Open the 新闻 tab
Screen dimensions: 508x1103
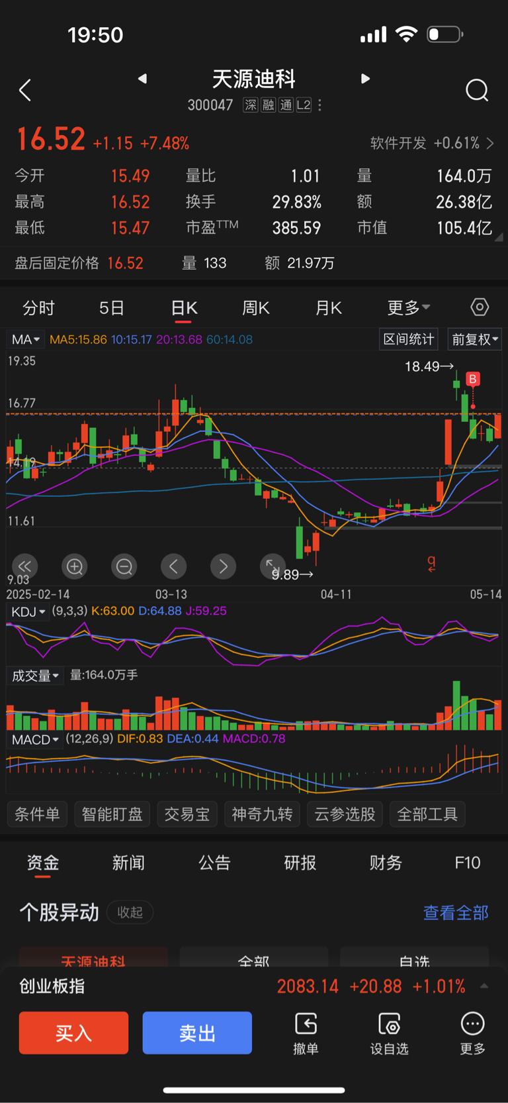coord(128,863)
